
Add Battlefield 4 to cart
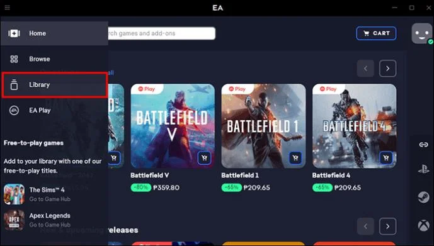pyautogui.click(x=386, y=158)
